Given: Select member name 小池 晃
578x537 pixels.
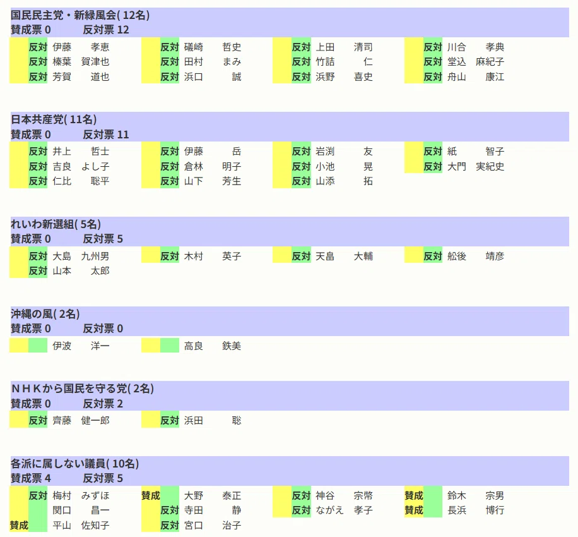Looking at the screenshot, I should click(x=344, y=166).
